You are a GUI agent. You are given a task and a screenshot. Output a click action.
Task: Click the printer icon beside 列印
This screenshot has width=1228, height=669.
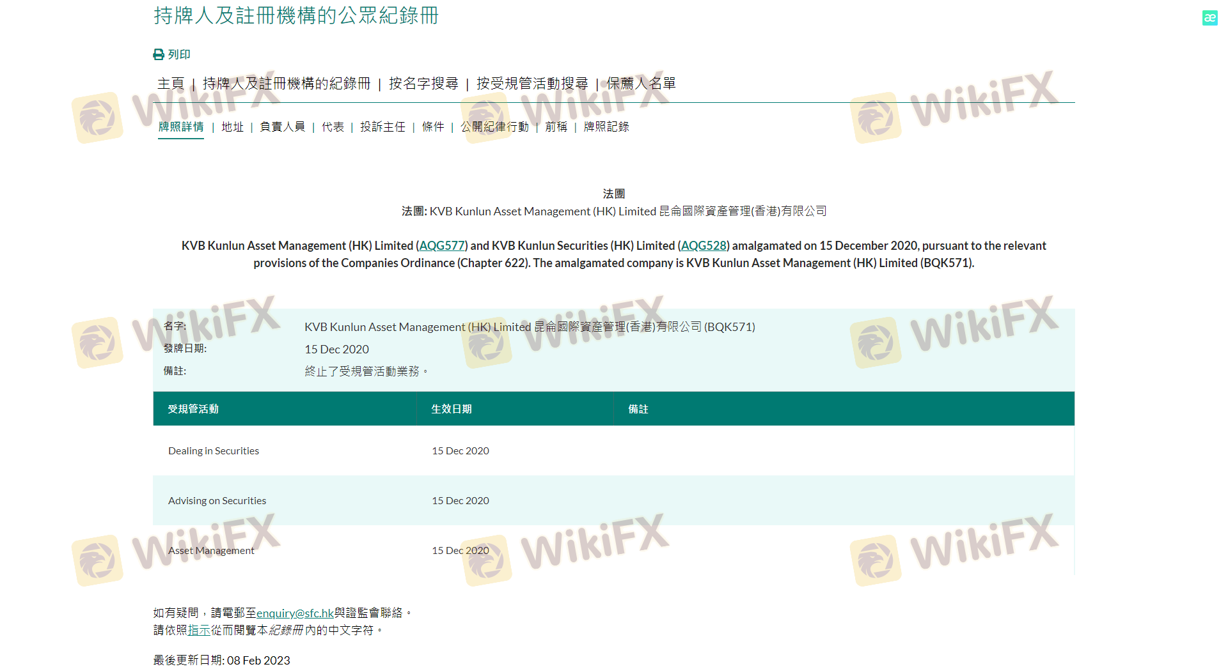point(159,55)
